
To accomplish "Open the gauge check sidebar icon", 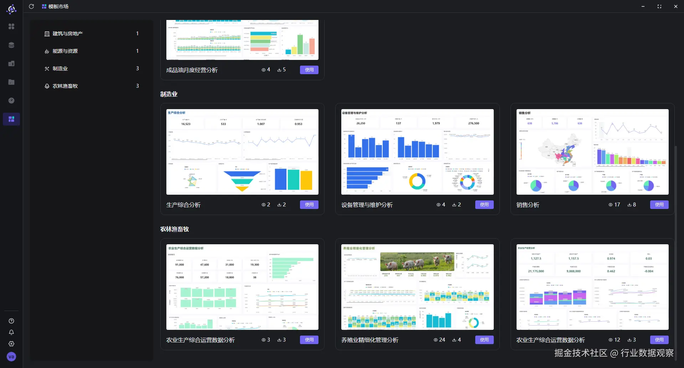I will click(x=11, y=101).
